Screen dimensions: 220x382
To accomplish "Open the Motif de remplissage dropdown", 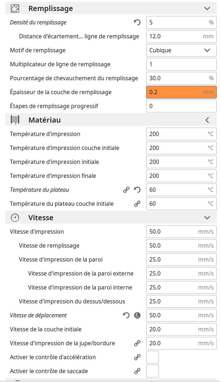I will click(181, 50).
